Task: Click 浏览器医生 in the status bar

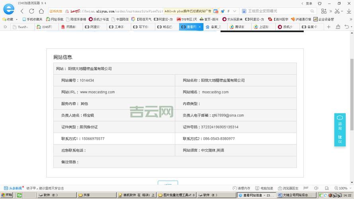Action: (288, 188)
